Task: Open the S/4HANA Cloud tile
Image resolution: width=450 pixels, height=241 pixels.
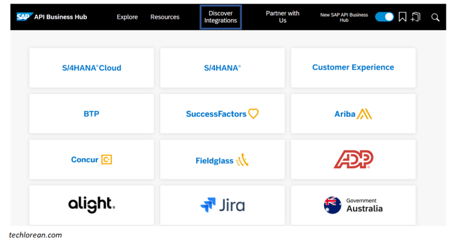Action: (92, 68)
